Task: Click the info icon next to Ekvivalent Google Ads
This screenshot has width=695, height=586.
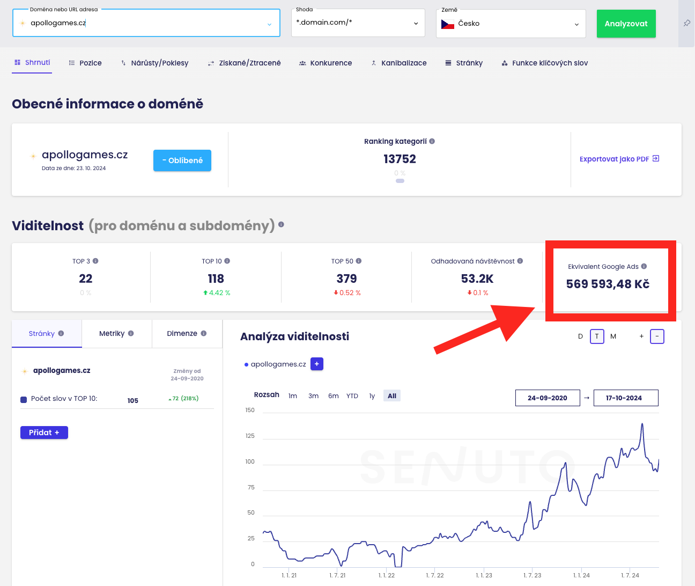Action: point(645,266)
